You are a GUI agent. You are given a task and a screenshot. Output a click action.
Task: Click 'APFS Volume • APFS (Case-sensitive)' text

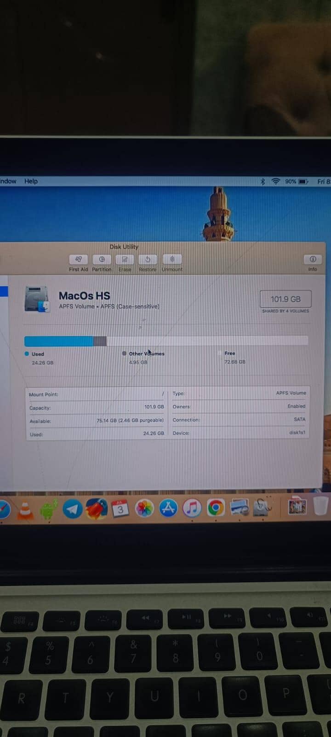coord(109,306)
